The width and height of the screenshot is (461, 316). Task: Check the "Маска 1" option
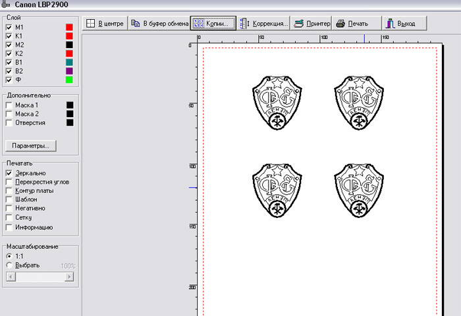click(9, 105)
